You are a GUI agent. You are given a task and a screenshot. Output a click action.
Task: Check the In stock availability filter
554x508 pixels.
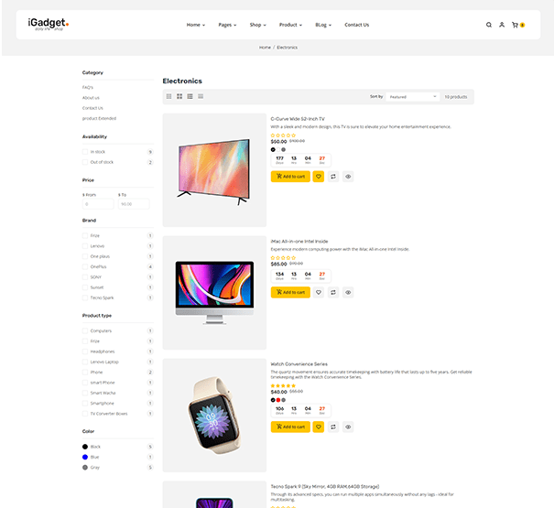tap(85, 152)
